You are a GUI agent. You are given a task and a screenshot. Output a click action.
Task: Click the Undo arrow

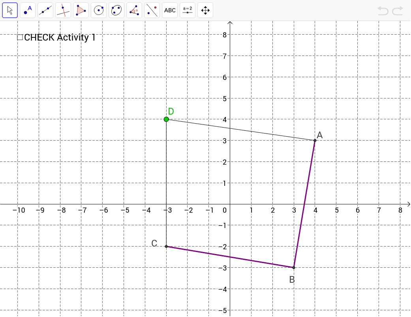(x=383, y=11)
